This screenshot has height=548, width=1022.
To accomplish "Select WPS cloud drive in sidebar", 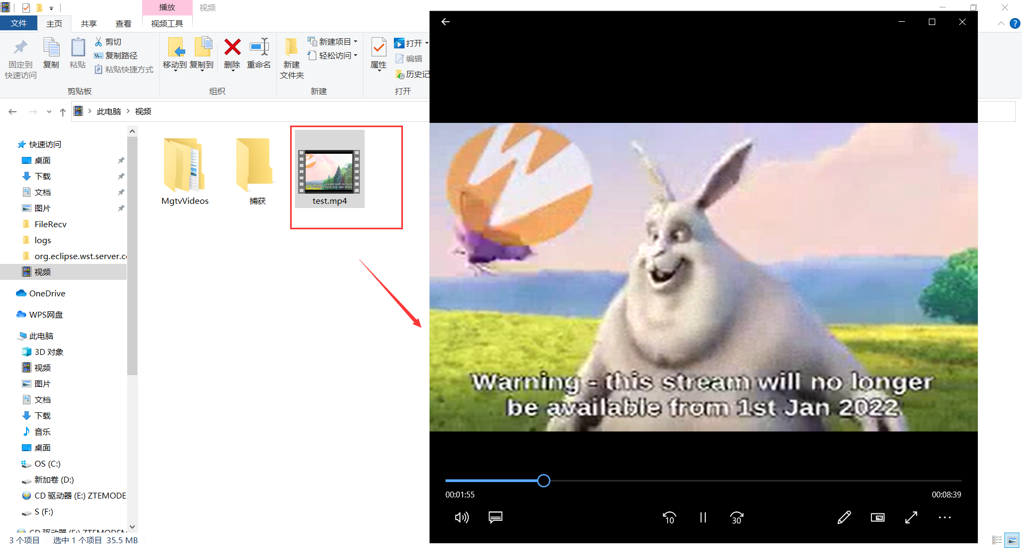I will click(46, 314).
